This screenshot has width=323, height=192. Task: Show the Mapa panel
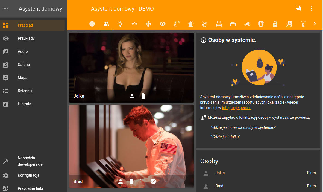click(32, 78)
